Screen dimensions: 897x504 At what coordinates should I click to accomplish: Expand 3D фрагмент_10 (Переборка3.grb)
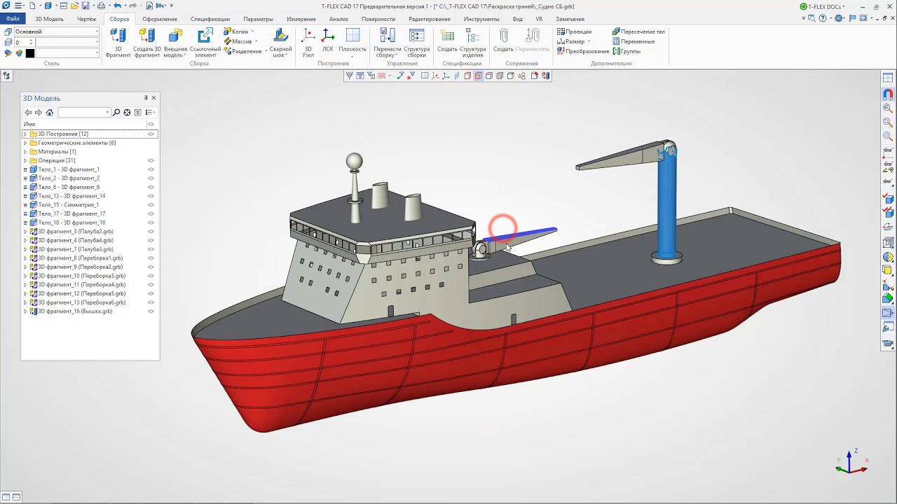[x=25, y=276]
